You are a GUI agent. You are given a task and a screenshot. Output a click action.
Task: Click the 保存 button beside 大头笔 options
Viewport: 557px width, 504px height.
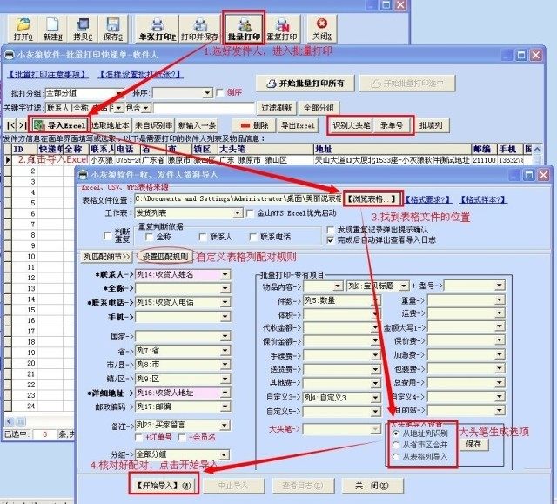[x=473, y=444]
